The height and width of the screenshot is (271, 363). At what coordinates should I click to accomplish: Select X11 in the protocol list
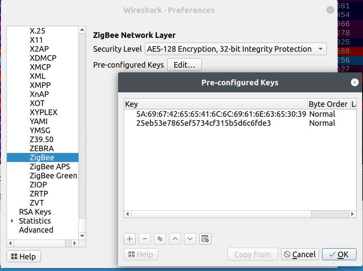click(x=36, y=40)
